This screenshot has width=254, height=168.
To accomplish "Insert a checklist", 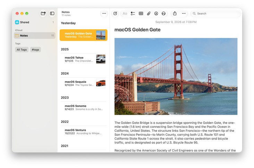I will click(x=133, y=14).
